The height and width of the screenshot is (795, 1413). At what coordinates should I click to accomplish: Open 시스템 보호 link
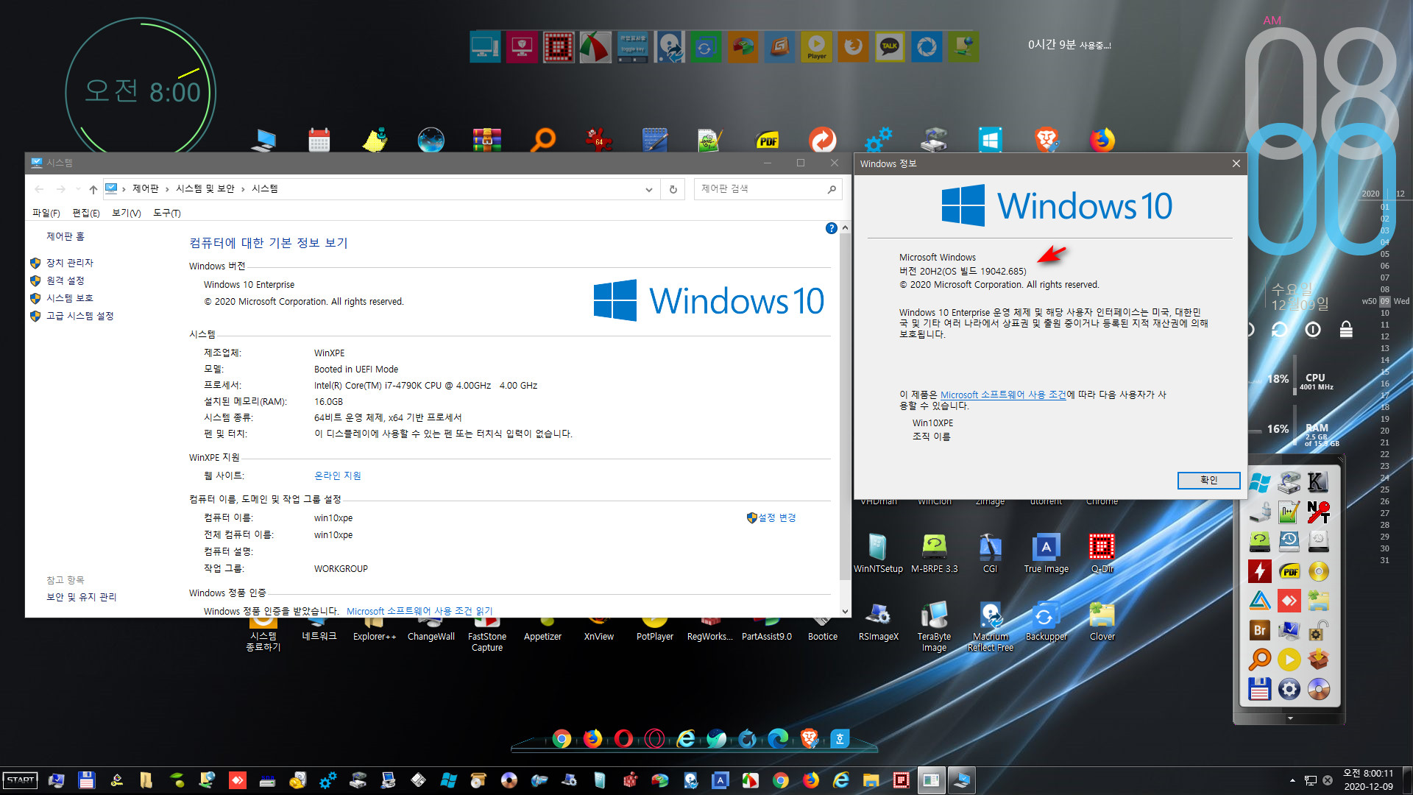coord(70,298)
